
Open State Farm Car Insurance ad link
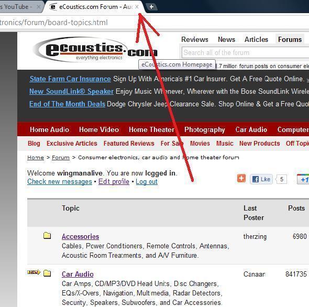[70, 79]
